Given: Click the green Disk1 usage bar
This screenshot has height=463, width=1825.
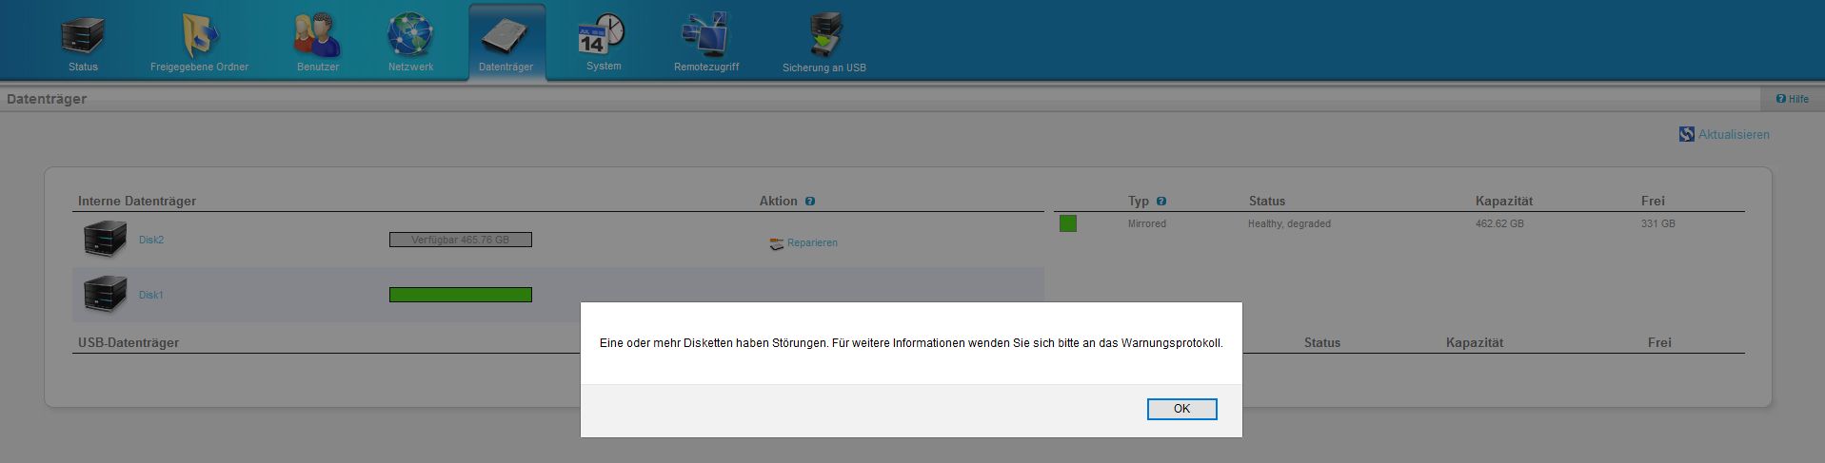Looking at the screenshot, I should 460,295.
